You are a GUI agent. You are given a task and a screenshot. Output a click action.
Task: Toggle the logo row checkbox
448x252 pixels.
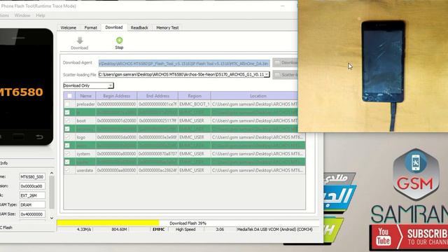tap(67, 137)
